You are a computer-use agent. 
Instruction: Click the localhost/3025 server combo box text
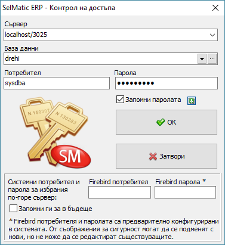(26, 35)
